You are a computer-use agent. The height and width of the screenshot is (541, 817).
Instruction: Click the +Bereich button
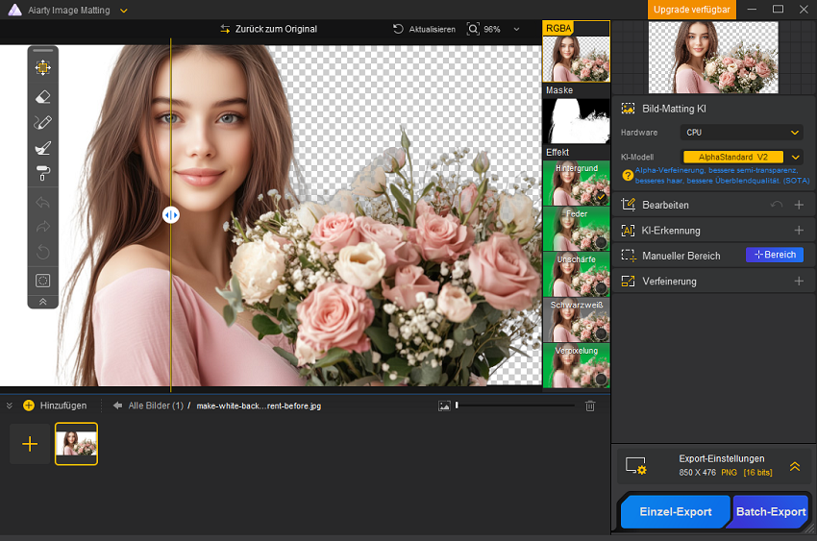[775, 255]
